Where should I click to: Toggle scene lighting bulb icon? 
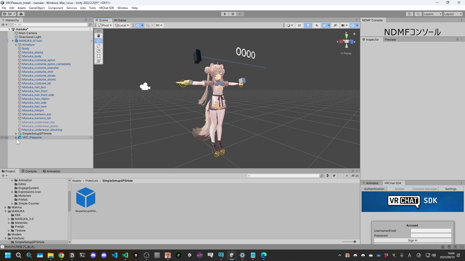(308, 26)
